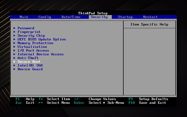Click the arrow beside Anti-Theft
The height and width of the screenshot is (117, 187).
coord(15,58)
